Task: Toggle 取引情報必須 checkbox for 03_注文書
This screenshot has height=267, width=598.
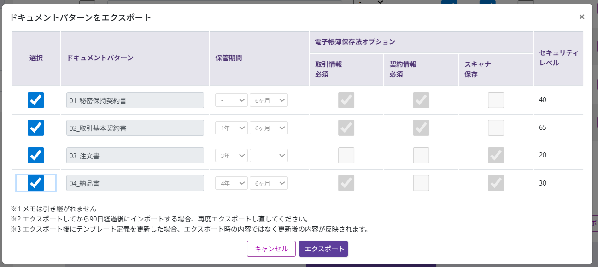Action: pyautogui.click(x=346, y=155)
